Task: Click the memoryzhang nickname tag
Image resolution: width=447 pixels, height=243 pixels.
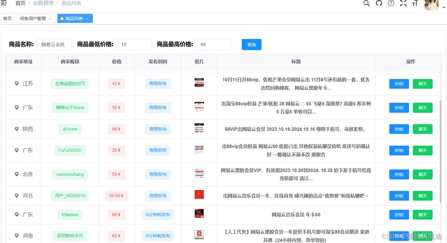Action: coord(70,174)
